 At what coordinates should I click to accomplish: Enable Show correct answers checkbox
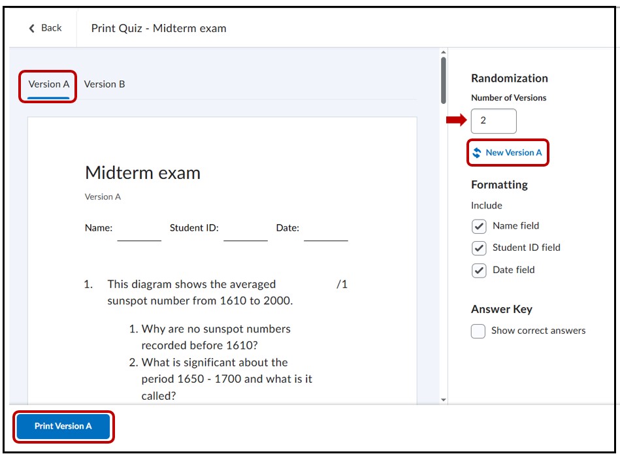tap(478, 331)
